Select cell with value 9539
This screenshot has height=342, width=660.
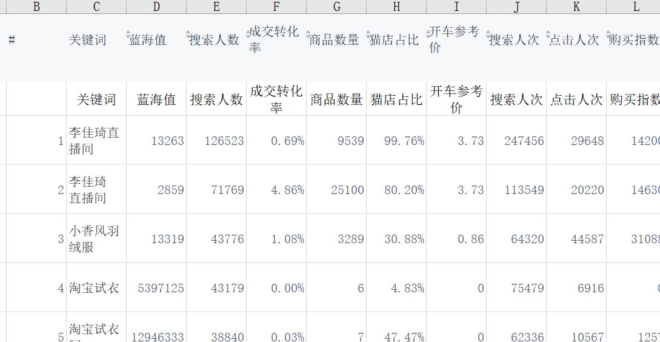(x=337, y=140)
